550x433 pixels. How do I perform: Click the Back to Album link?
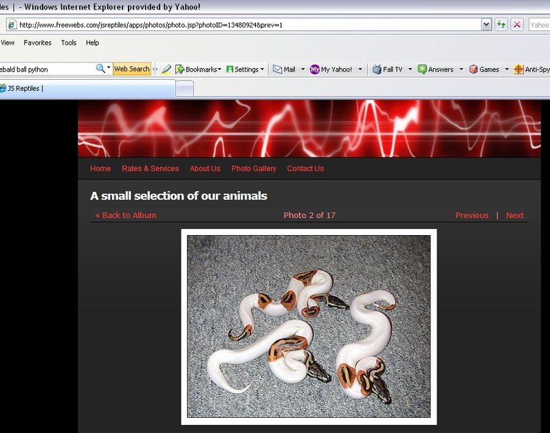(126, 215)
